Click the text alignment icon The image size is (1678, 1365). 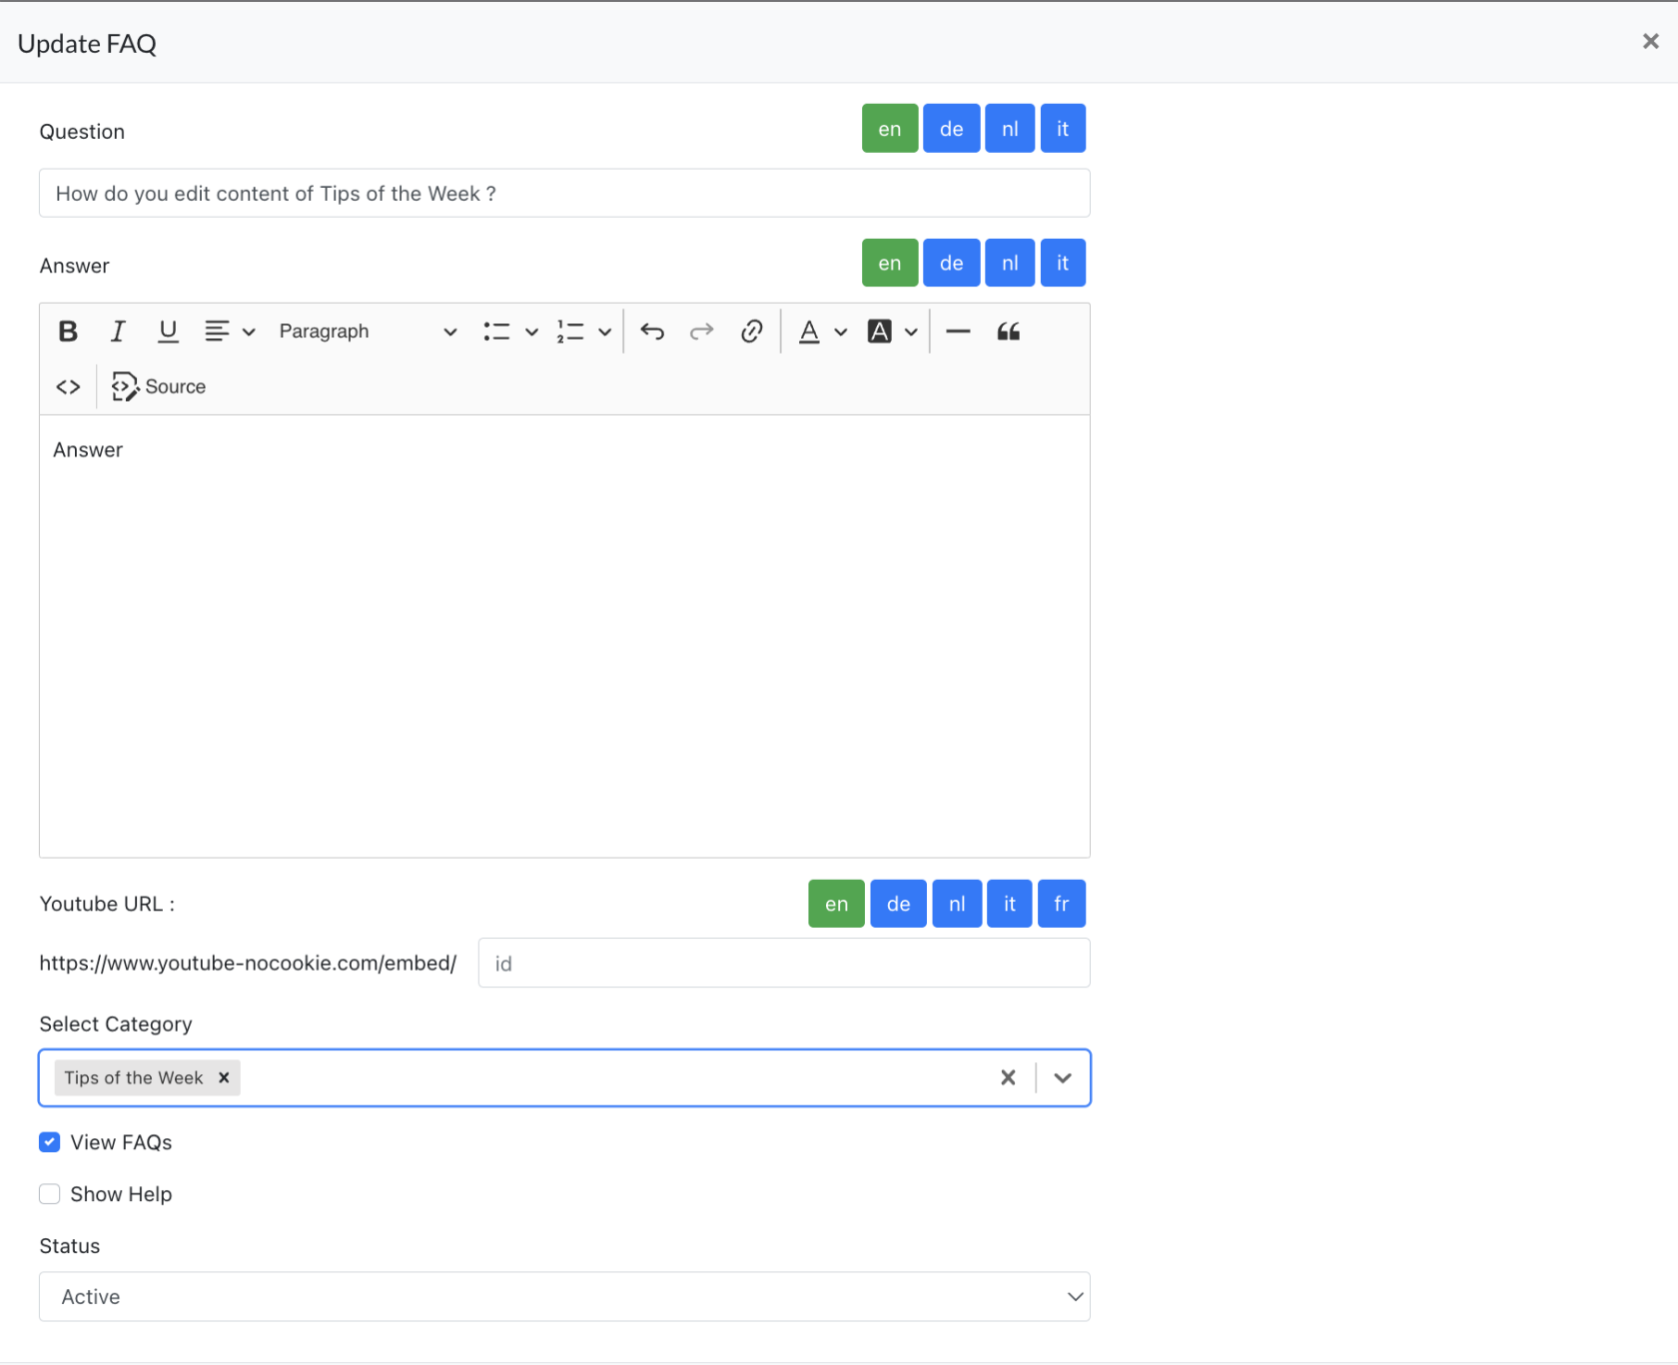click(217, 332)
